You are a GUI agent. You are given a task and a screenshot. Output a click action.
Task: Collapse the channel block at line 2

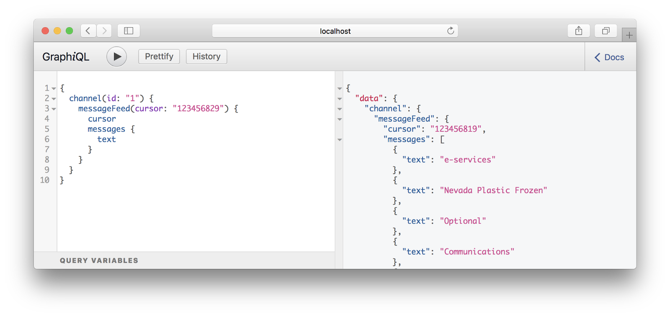[x=54, y=99]
